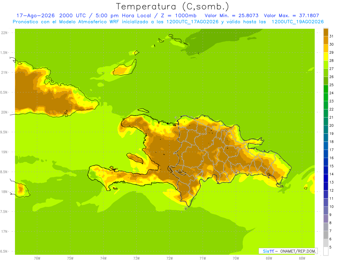Click the "20N" latitude label
339x262 pixels.
4,112
